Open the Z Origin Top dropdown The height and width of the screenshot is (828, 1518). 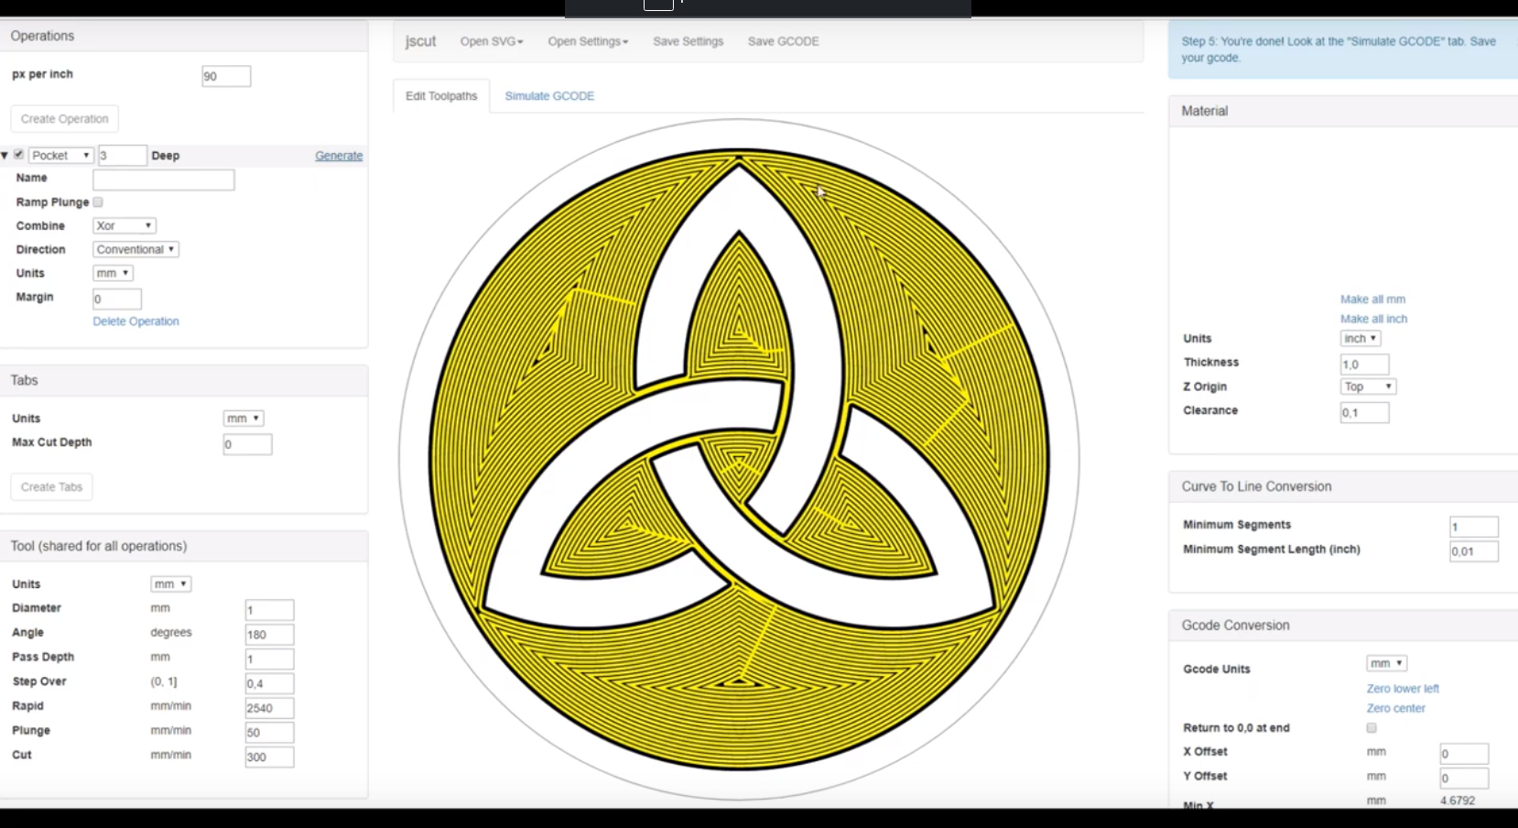coord(1369,387)
